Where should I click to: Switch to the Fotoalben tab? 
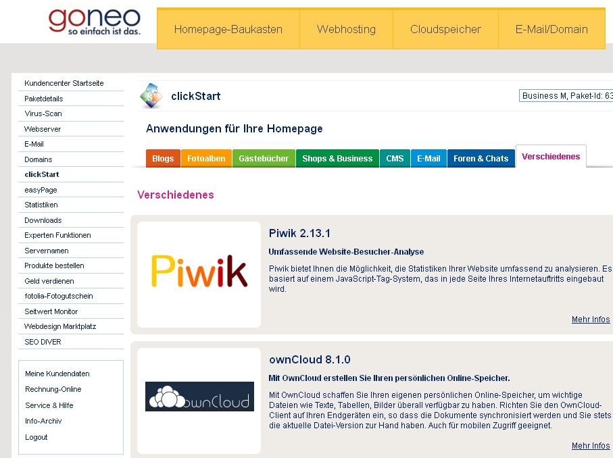click(206, 158)
